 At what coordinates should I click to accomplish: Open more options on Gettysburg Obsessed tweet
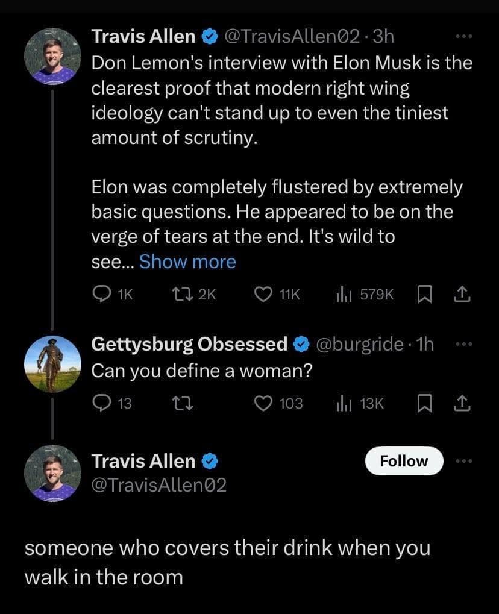[x=462, y=344]
